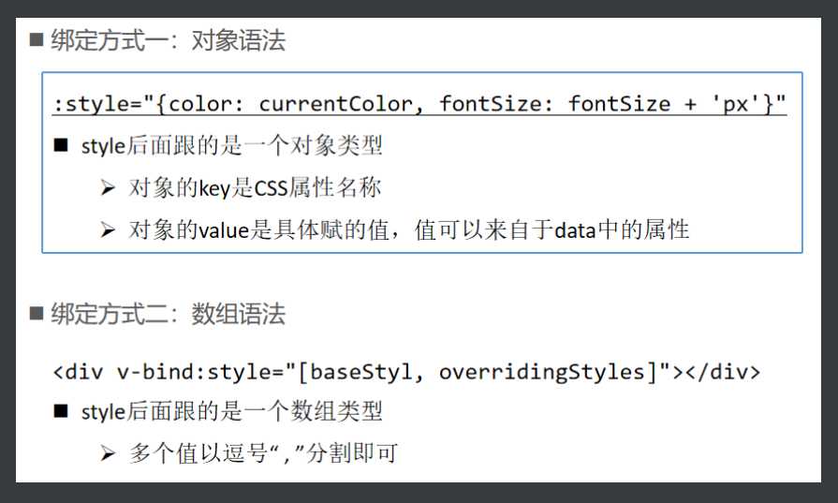Click arrow bullet before 对象的key是CSS属性名称
The width and height of the screenshot is (838, 503).
108,187
